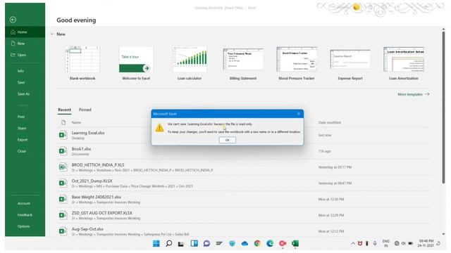451x253 pixels.
Task: Open Windows Search from the taskbar
Action: pos(169,244)
